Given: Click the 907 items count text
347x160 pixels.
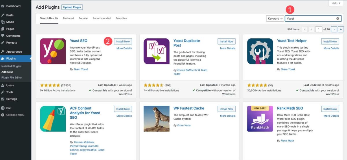Looking at the screenshot, I should coord(294,29).
